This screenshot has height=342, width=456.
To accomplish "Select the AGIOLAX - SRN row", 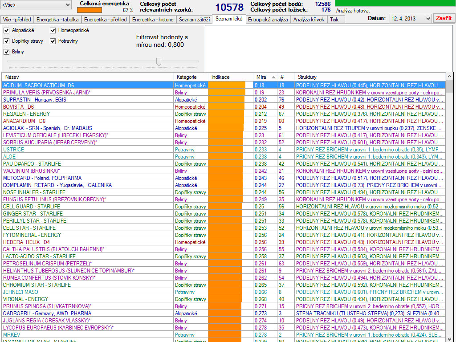I will (x=224, y=128).
